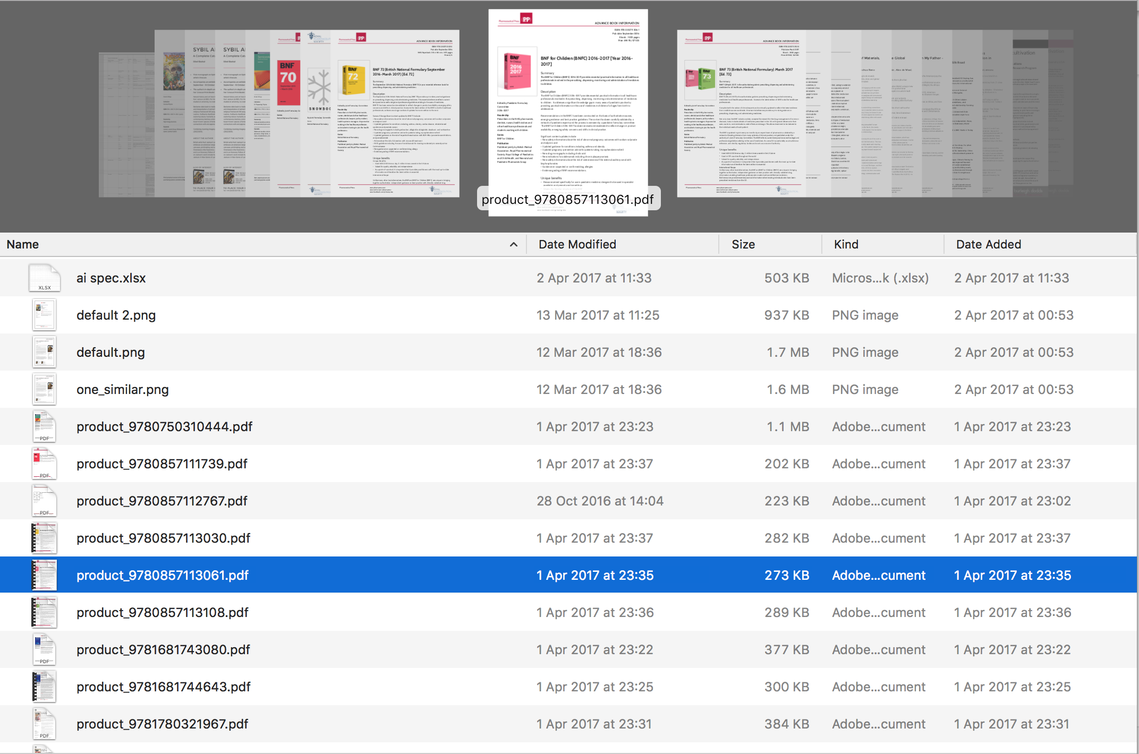Image resolution: width=1139 pixels, height=754 pixels.
Task: Click the 503 KB size cell
Action: pos(787,278)
